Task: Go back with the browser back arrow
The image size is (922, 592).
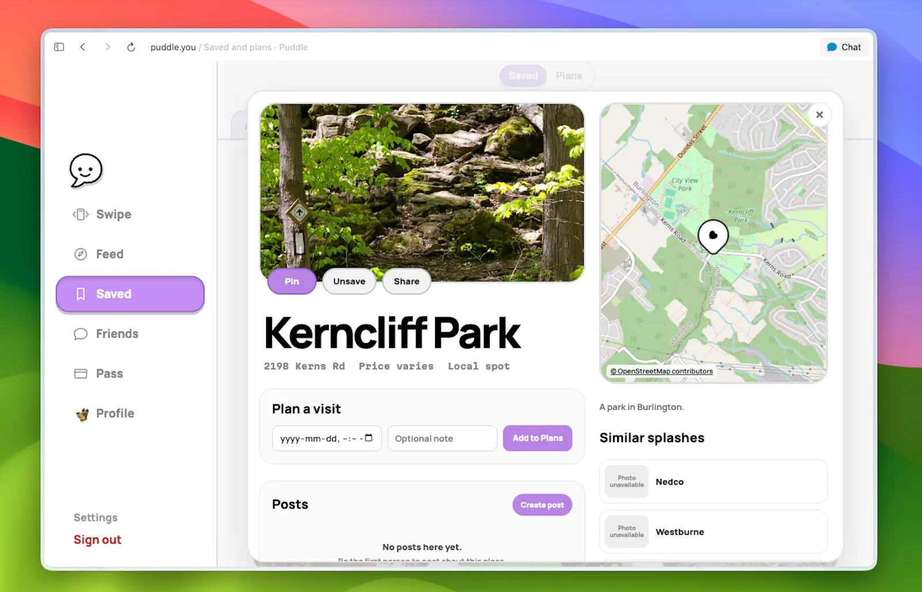Action: pos(83,47)
